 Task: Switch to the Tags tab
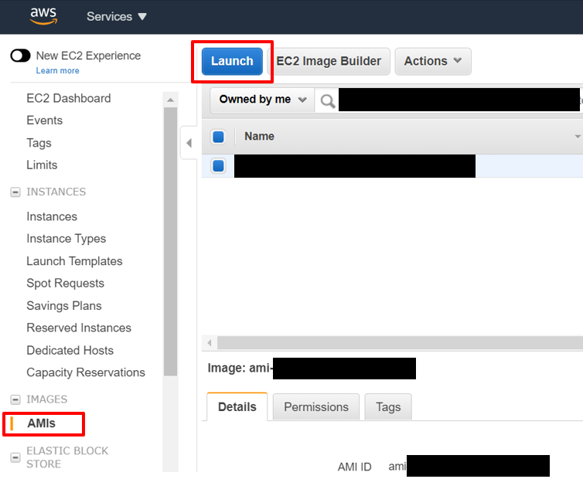[x=388, y=407]
